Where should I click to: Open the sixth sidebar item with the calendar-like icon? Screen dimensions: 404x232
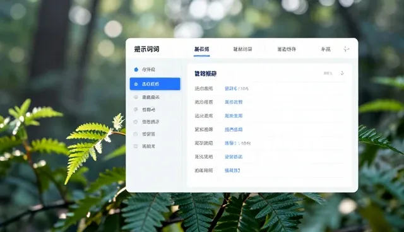(x=145, y=134)
